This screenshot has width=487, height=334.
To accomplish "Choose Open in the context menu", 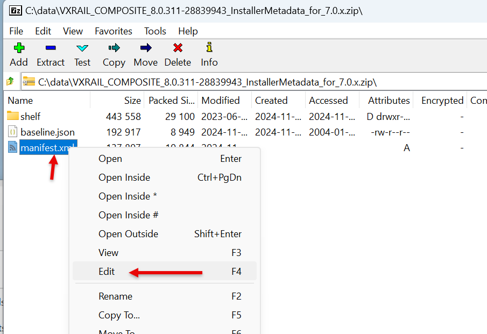I will coord(165,159).
